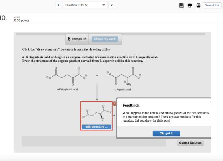Click the edit structure button
This screenshot has height=161, width=223.
point(96,127)
